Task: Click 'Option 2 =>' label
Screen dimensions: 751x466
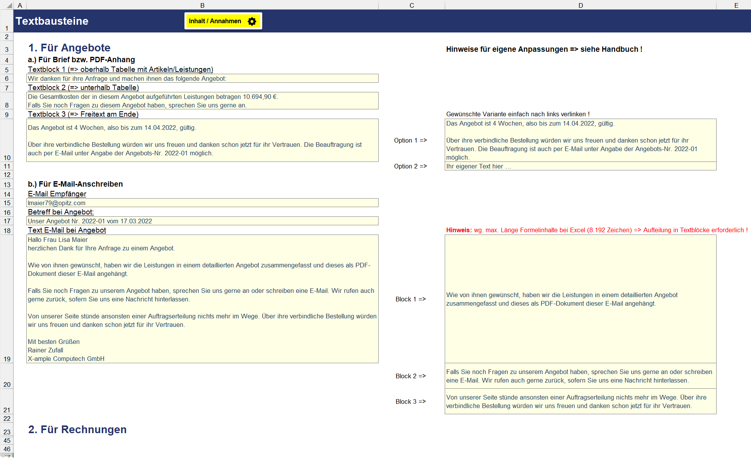Action: click(x=410, y=166)
